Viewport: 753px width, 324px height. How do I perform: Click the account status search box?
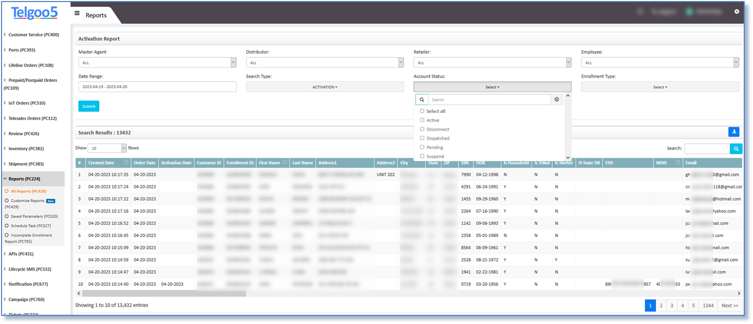pyautogui.click(x=489, y=100)
